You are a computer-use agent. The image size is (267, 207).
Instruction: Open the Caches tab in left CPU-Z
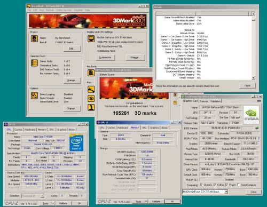click(x=18, y=130)
